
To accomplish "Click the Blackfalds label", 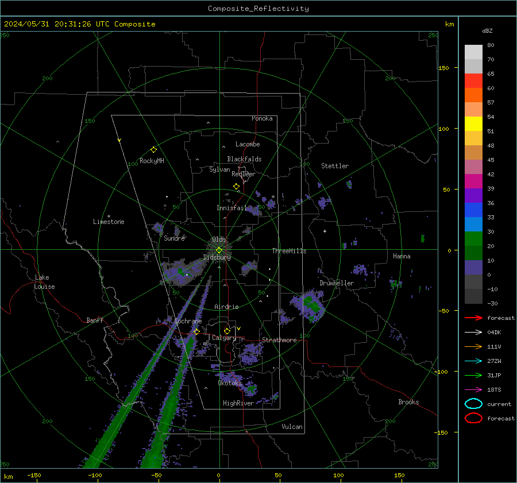I will pos(244,159).
